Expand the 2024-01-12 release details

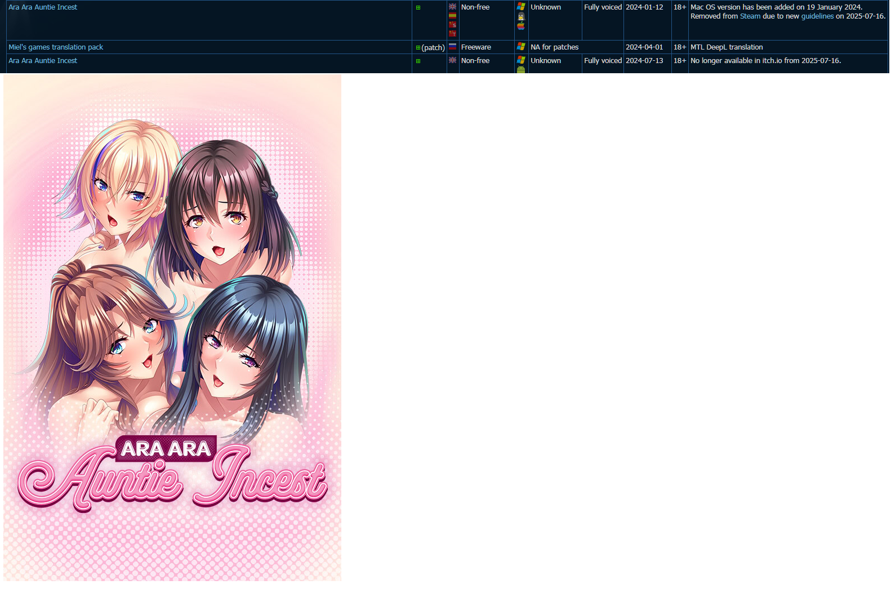[x=418, y=7]
